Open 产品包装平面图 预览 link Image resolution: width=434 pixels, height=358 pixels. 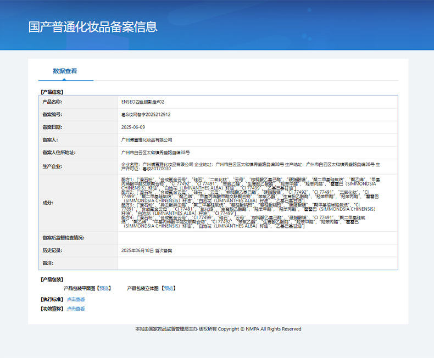[x=104, y=288]
